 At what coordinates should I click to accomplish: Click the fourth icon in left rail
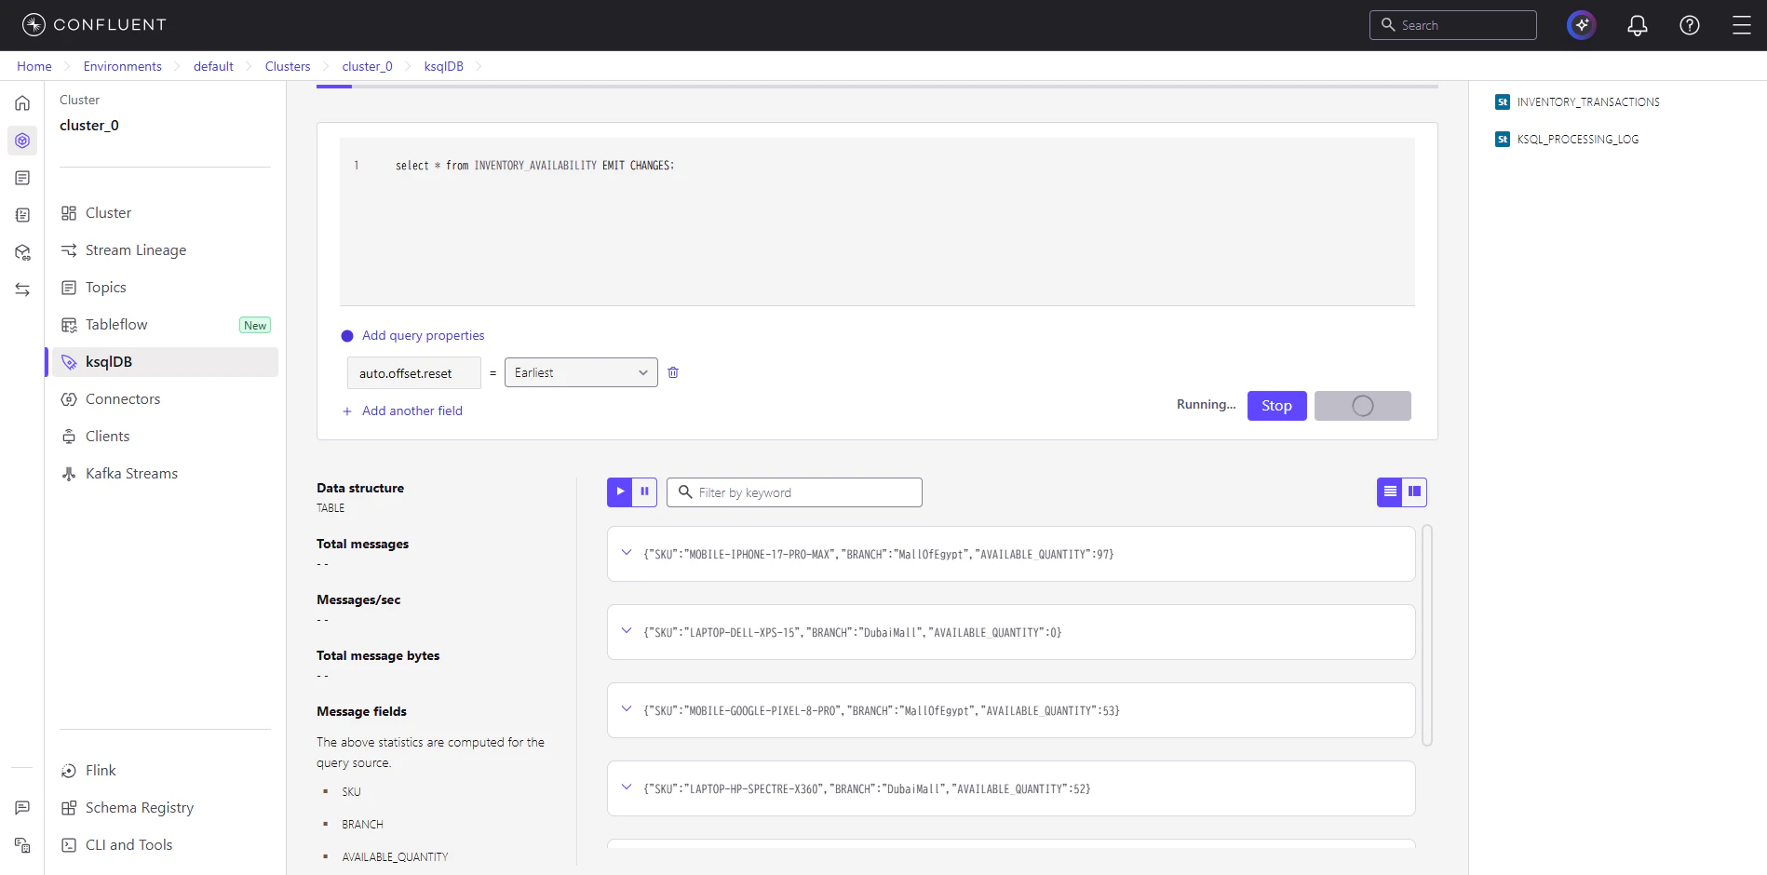coord(22,215)
